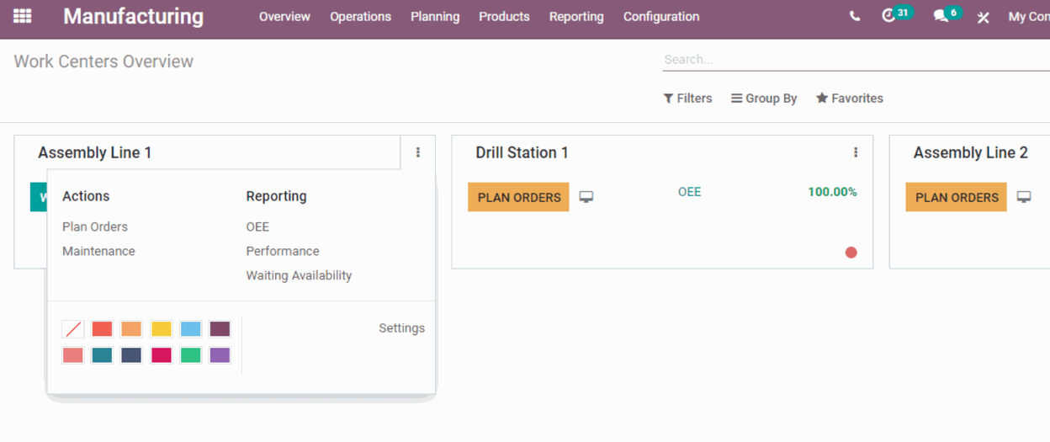Click the Assembly Line 2 card title
This screenshot has height=442, width=1050.
970,152
